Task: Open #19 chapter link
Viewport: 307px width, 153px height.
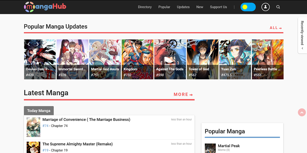Action: pyautogui.click(x=45, y=150)
